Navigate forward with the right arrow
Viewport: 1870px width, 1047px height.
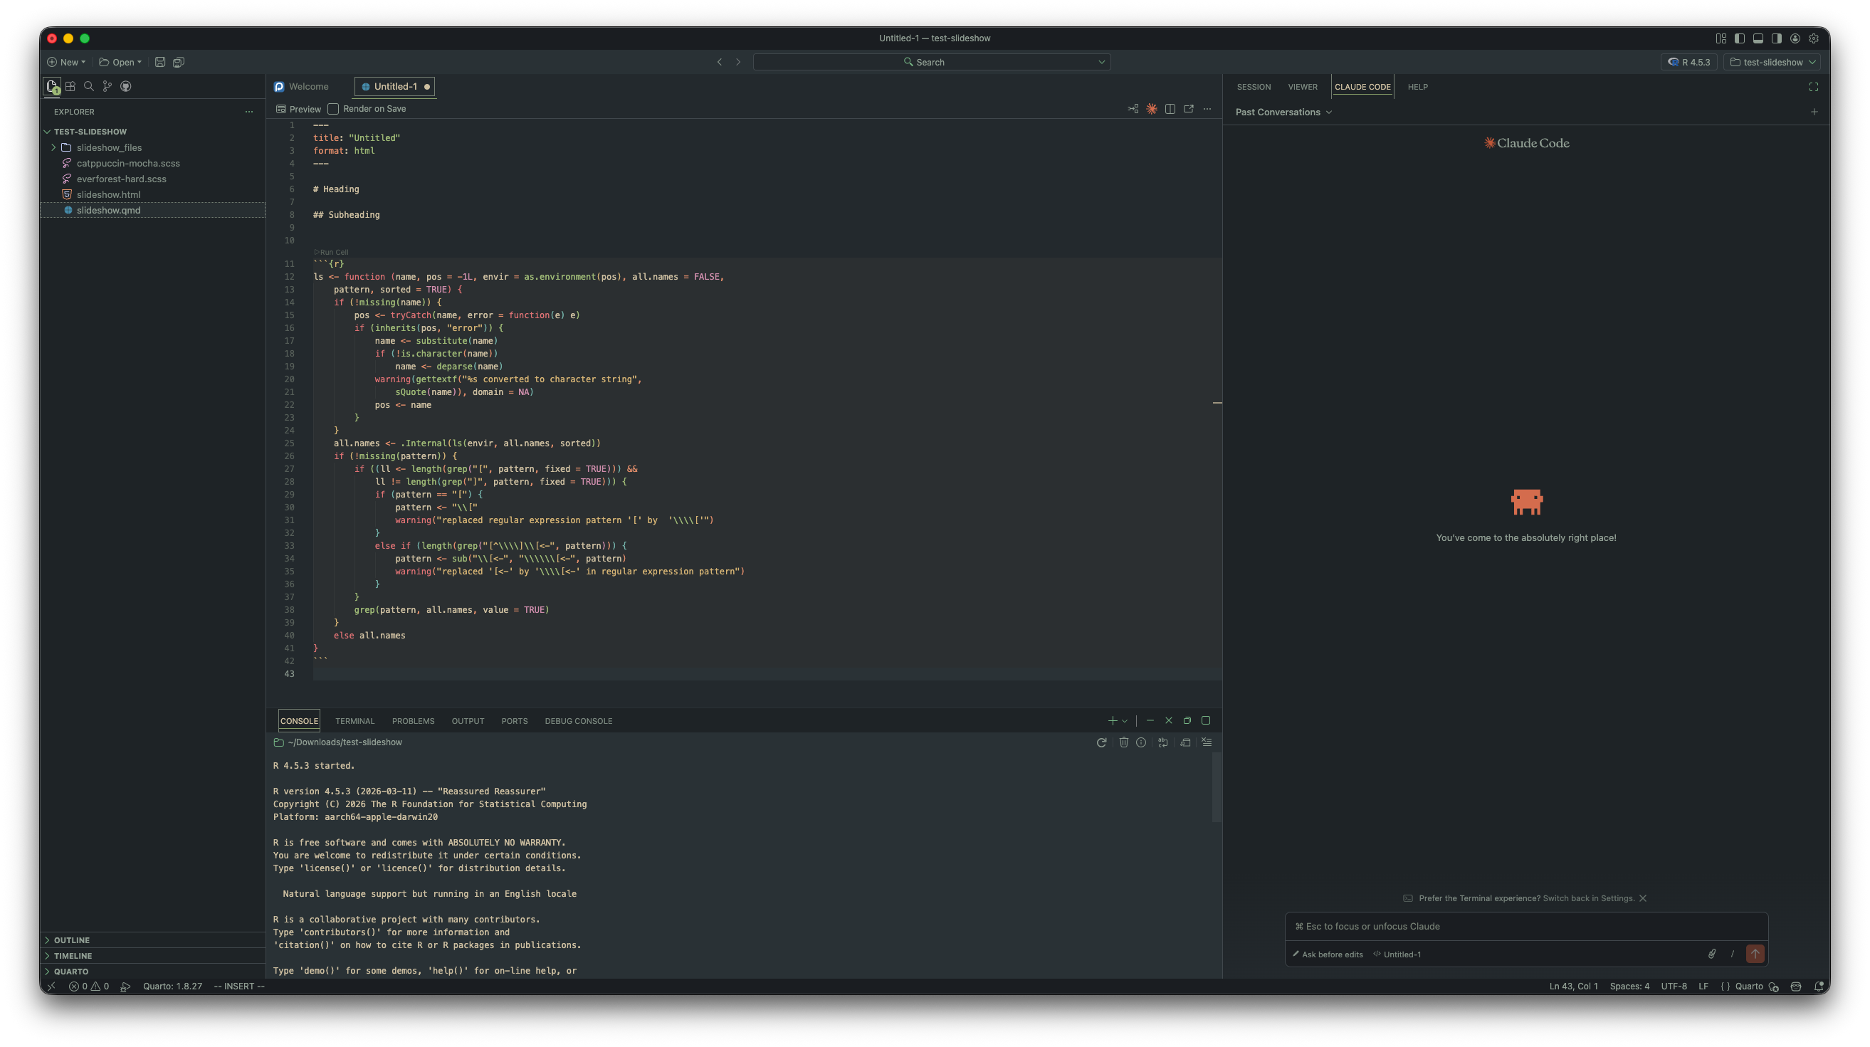click(738, 62)
